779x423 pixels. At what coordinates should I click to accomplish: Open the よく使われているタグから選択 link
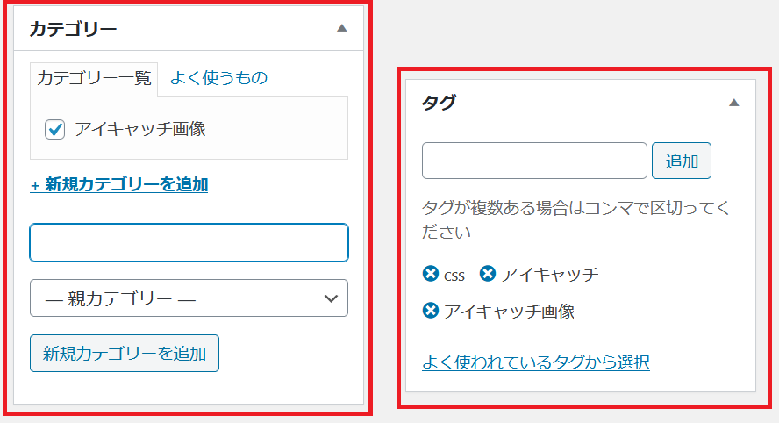pyautogui.click(x=536, y=362)
